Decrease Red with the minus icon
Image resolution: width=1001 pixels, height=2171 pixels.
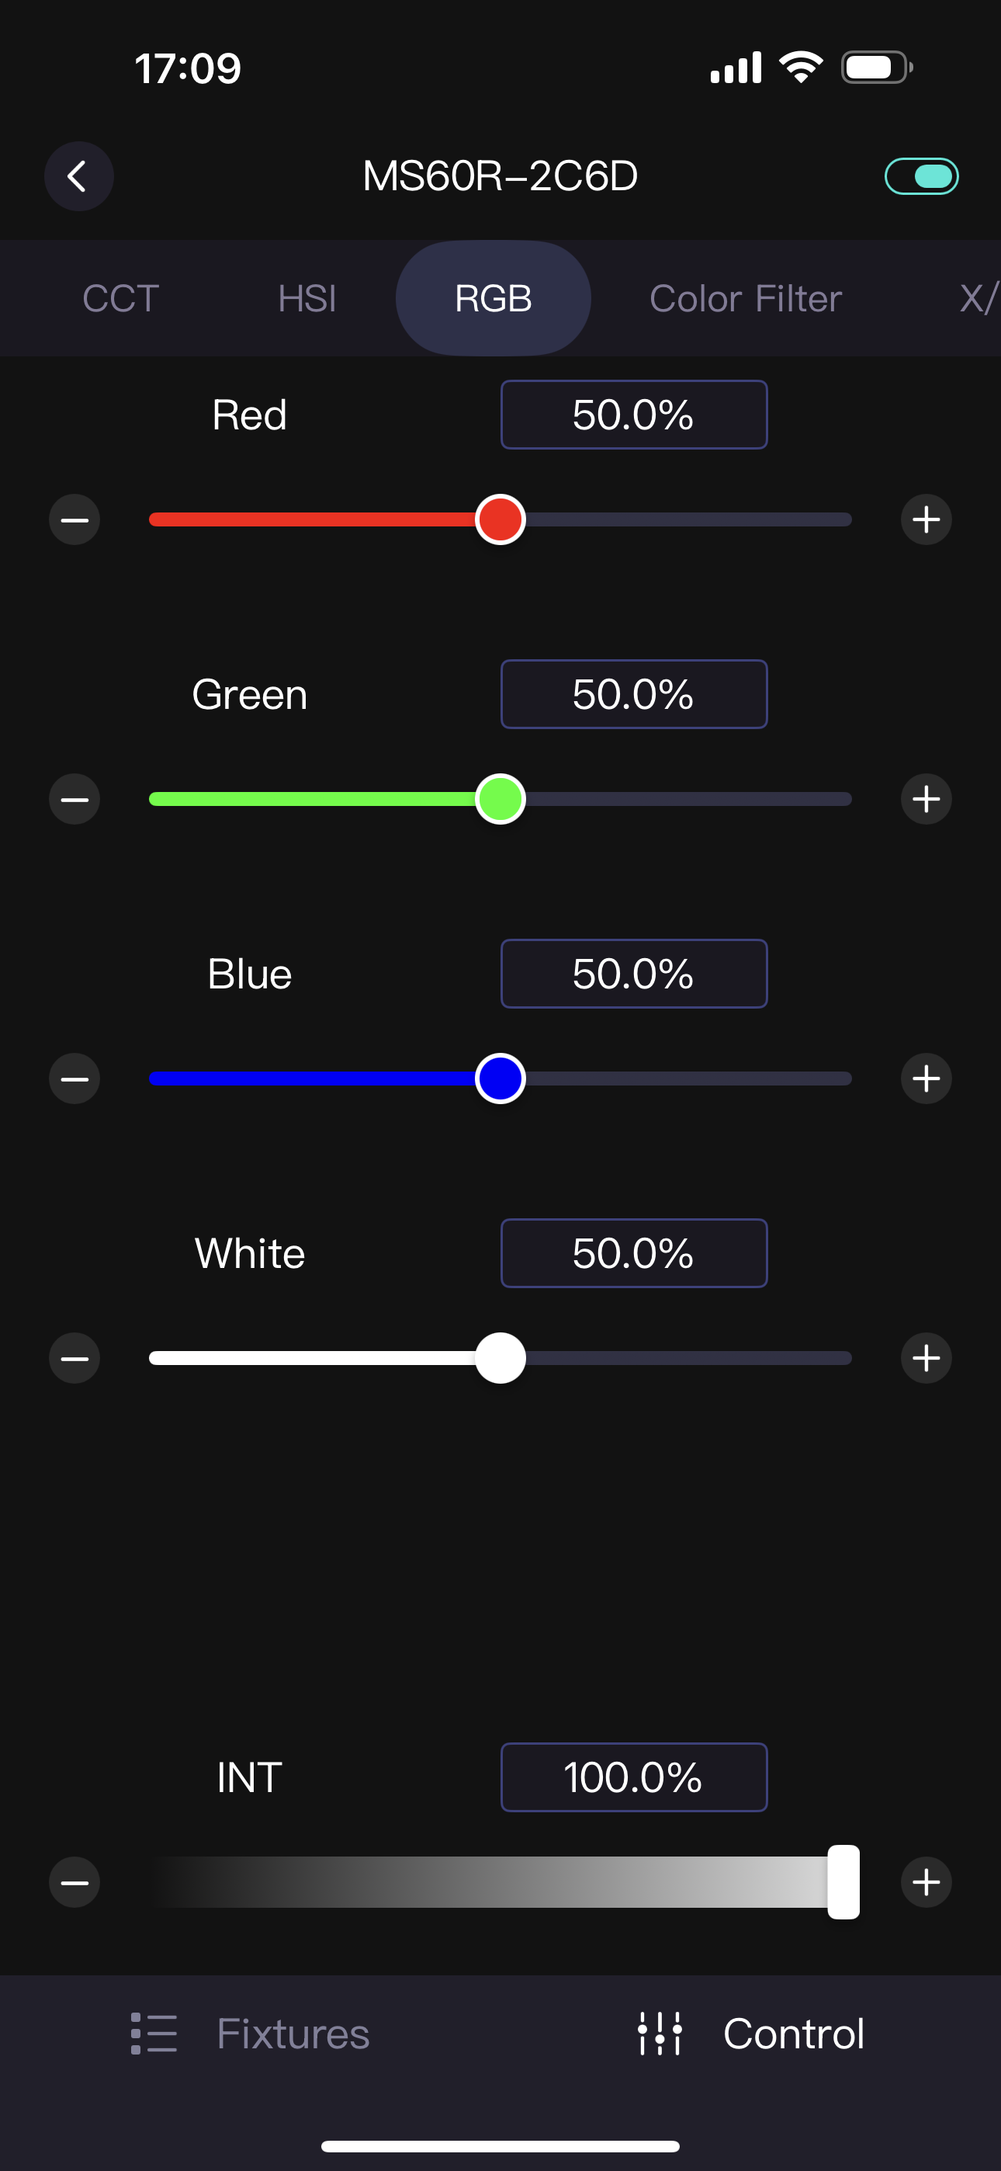pos(74,519)
